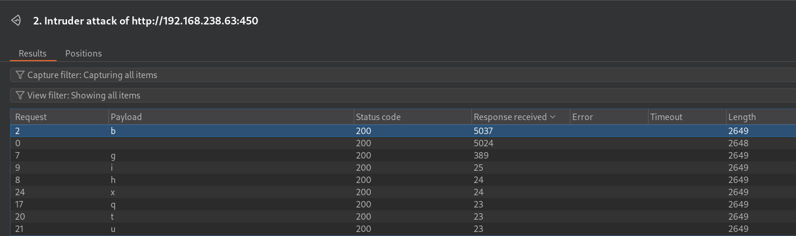Select request 24 with payload x
Image resolution: width=796 pixels, height=236 pixels.
(x=403, y=192)
